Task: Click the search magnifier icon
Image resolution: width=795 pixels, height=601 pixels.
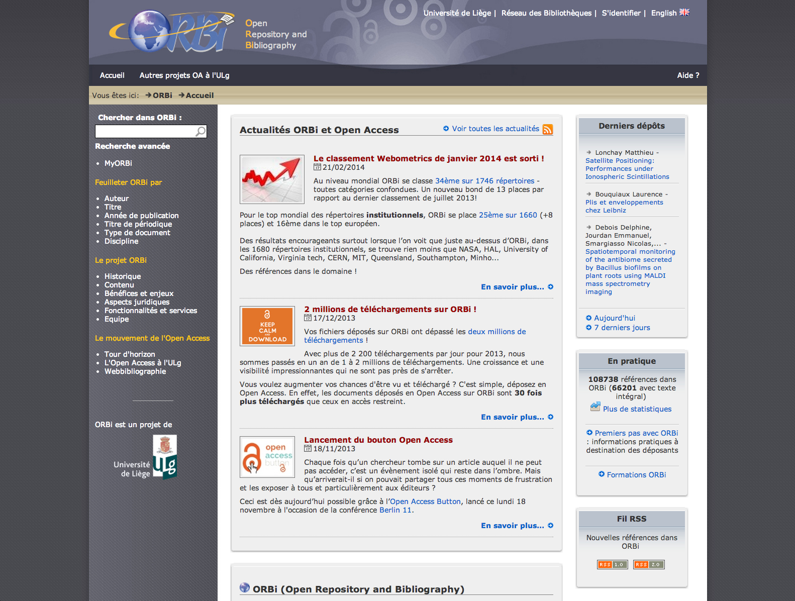Action: 201,132
